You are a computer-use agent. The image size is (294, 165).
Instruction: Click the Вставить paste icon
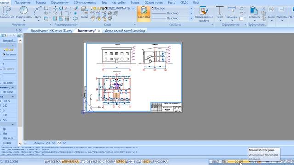click(x=254, y=11)
